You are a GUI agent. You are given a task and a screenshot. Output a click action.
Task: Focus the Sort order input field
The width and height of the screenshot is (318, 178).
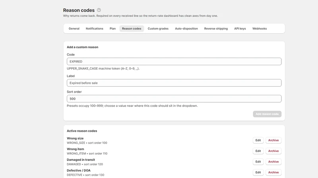(x=174, y=98)
